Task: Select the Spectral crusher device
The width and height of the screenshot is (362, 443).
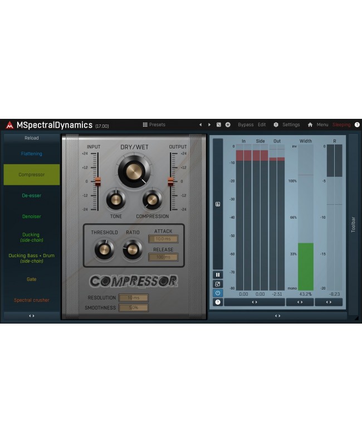Action: click(x=32, y=300)
